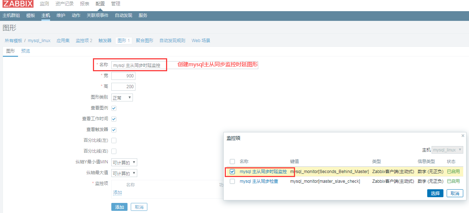Screen dimensions: 469x213
Task: Click the 选择 button in popup
Action: click(x=435, y=193)
